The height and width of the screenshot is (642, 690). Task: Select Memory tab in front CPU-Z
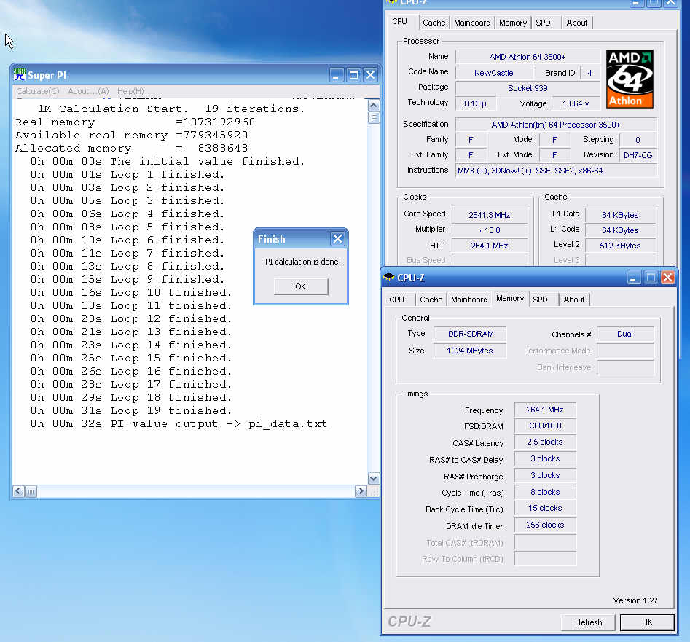pyautogui.click(x=510, y=298)
